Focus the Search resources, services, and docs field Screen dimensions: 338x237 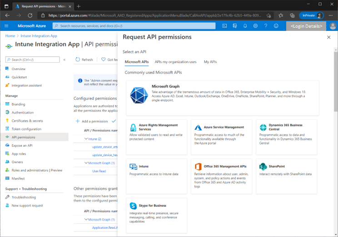coord(134,26)
